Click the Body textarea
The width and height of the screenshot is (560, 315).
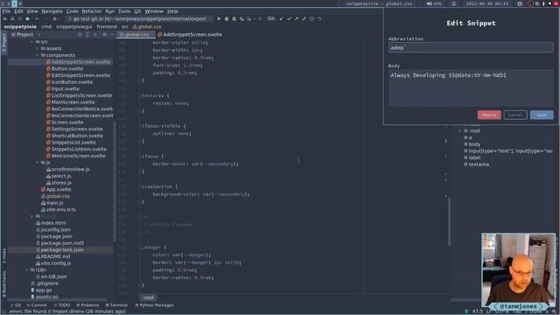[x=471, y=88]
